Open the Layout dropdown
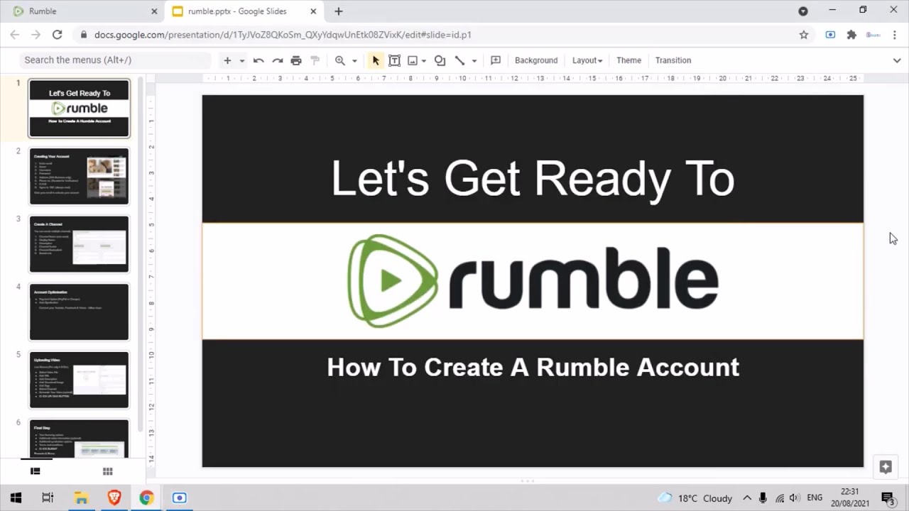The image size is (909, 511). [587, 60]
